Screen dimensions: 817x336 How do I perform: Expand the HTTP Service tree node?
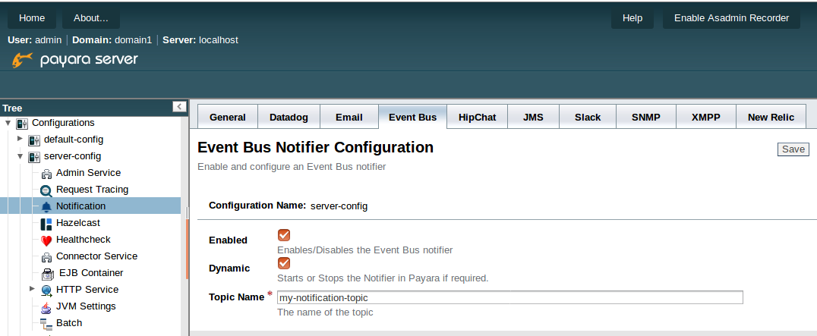[33, 289]
